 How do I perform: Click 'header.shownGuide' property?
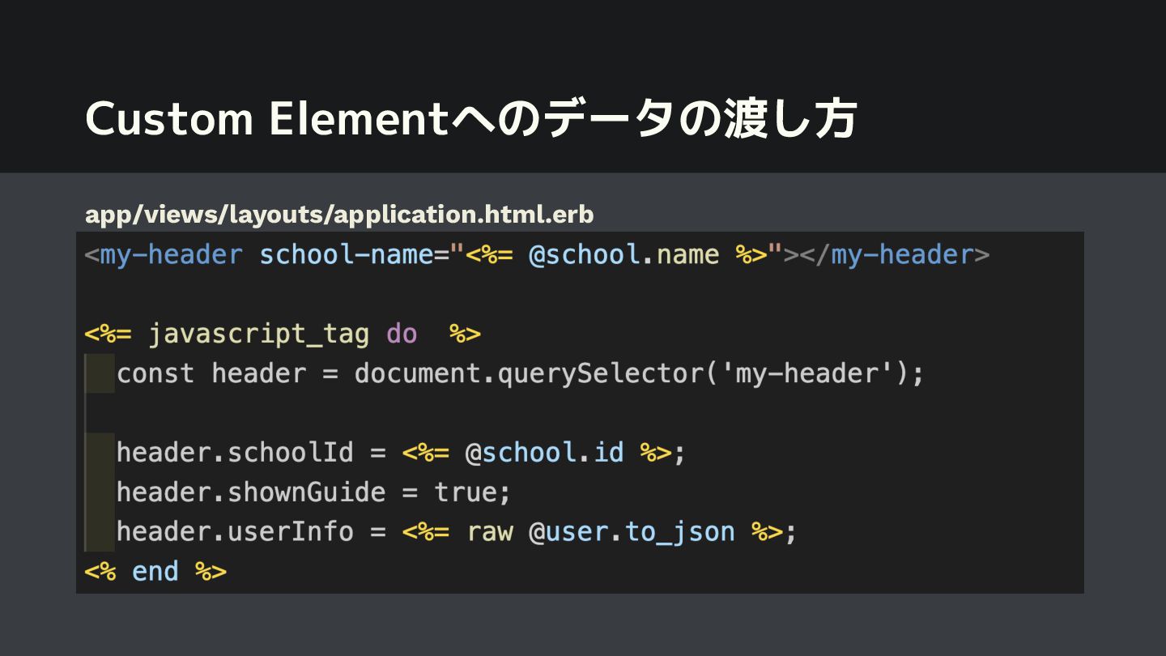(x=251, y=492)
